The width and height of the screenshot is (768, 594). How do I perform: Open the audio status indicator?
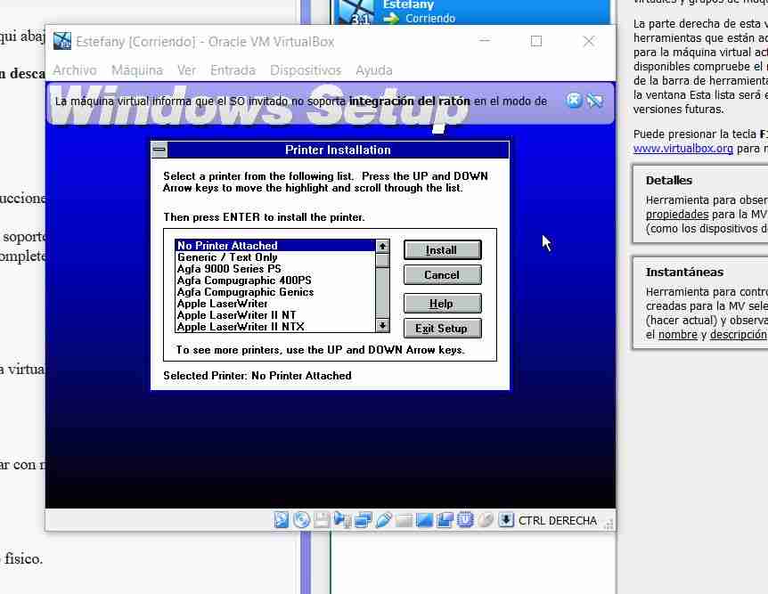[x=342, y=520]
